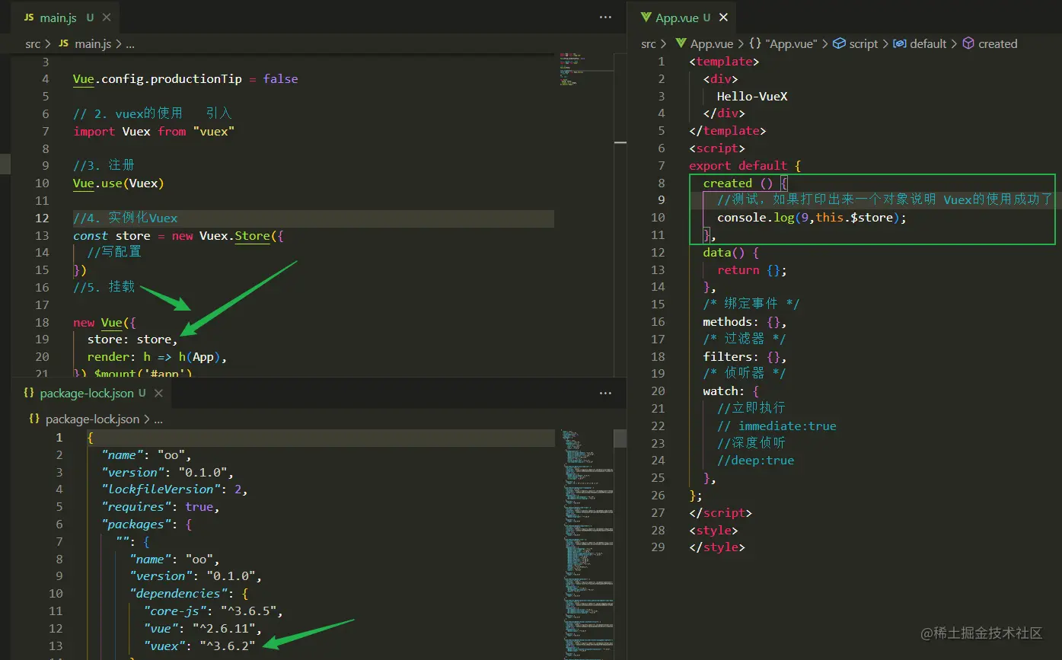This screenshot has width=1062, height=660.
Task: Click the '// immediate:true' comment
Action: (x=777, y=426)
